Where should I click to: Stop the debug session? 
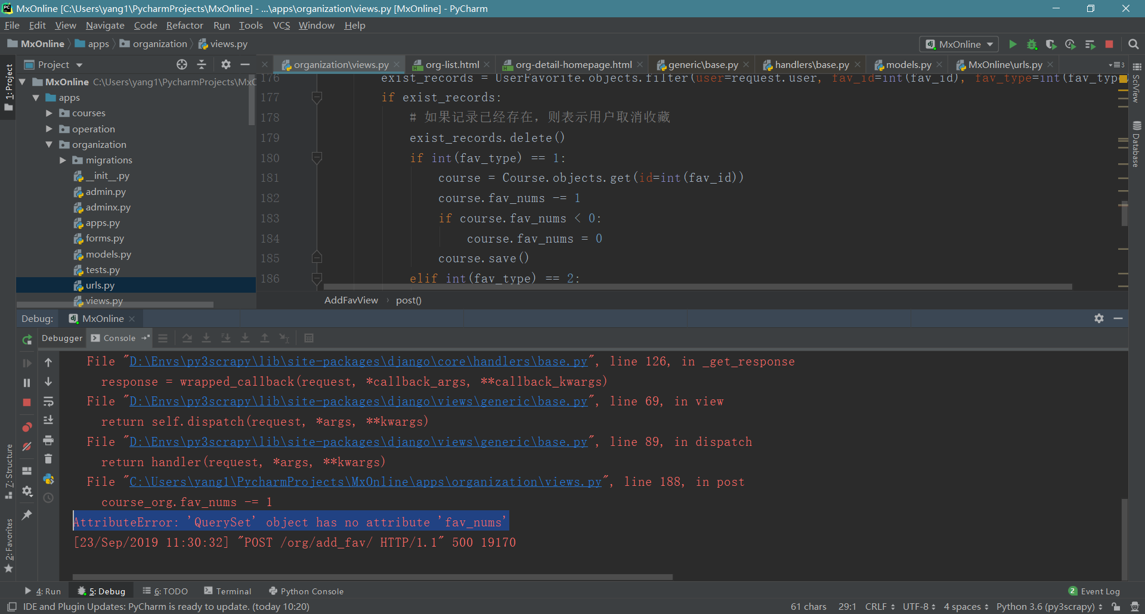pyautogui.click(x=27, y=402)
